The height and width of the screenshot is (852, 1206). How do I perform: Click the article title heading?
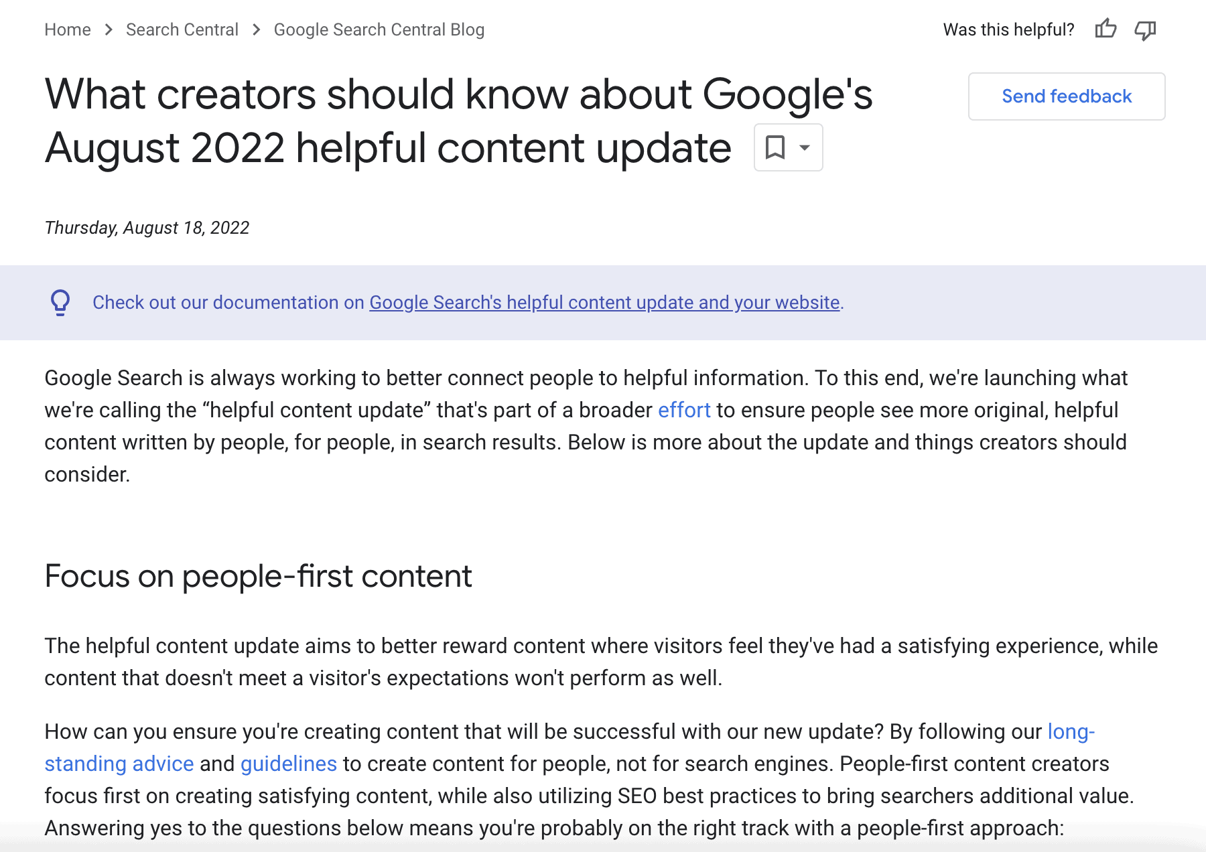click(x=458, y=121)
